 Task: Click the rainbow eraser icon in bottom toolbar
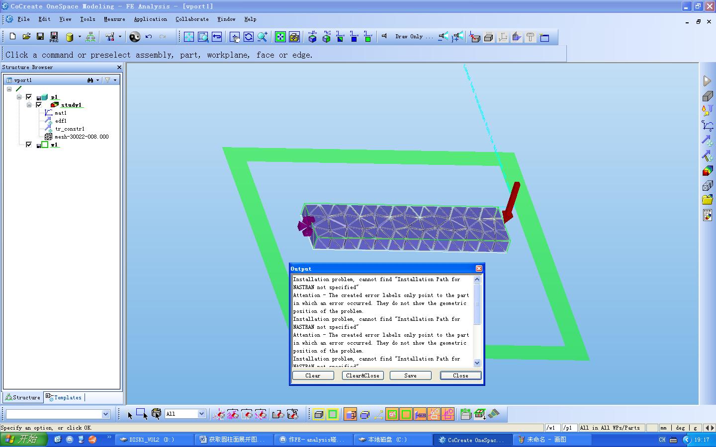click(494, 414)
